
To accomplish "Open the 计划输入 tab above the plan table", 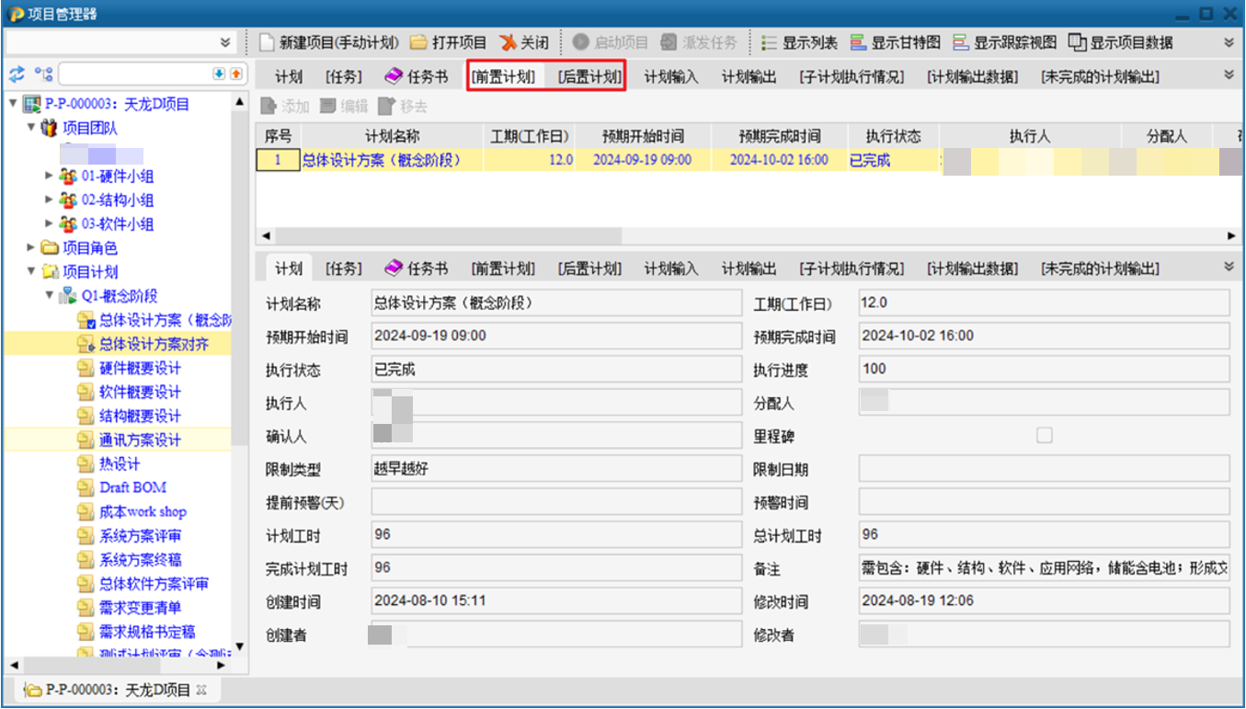I will tap(671, 76).
